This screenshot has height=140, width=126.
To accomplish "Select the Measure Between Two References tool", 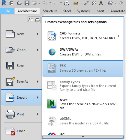I will tap(76, 3).
